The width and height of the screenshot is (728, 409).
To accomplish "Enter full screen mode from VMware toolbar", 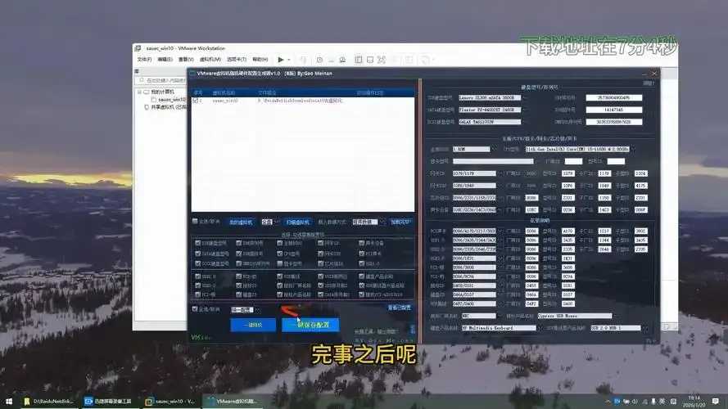I will 382,60.
